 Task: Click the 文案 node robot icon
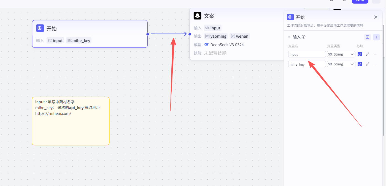[197, 16]
